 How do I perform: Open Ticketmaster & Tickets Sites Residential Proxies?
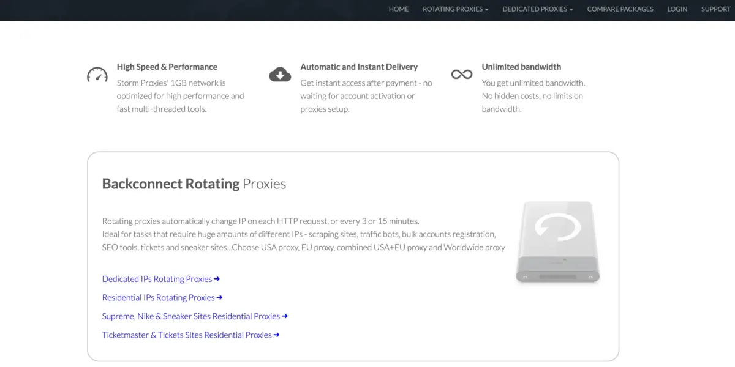coord(191,335)
